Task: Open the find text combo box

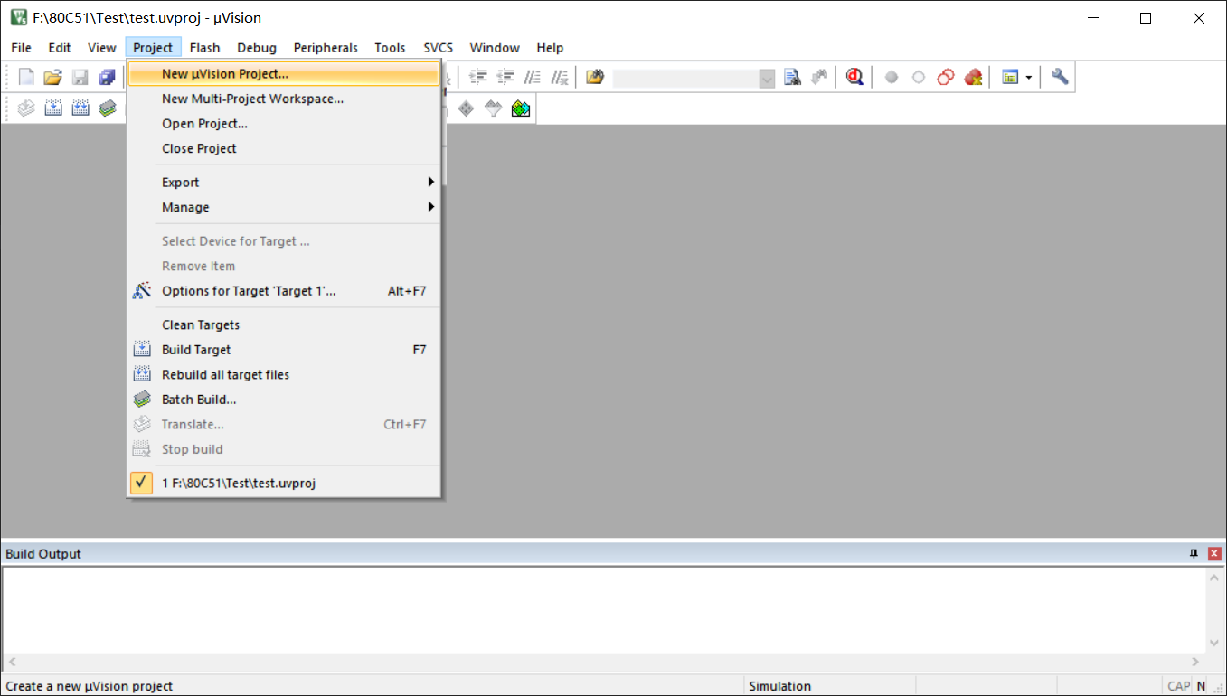Action: (x=694, y=79)
